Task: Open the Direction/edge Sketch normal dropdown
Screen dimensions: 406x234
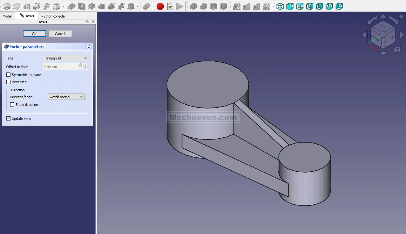Action: pyautogui.click(x=66, y=97)
